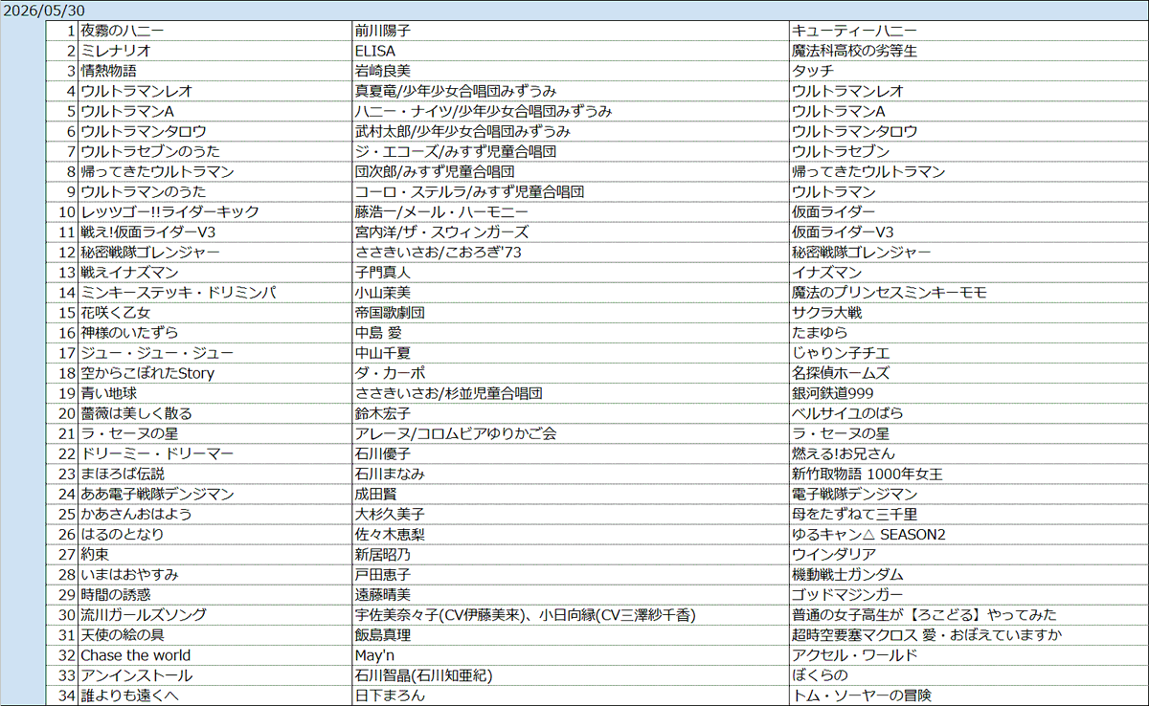The width and height of the screenshot is (1149, 706).
Task: Select song 神様のいたずら
Action: (x=129, y=332)
